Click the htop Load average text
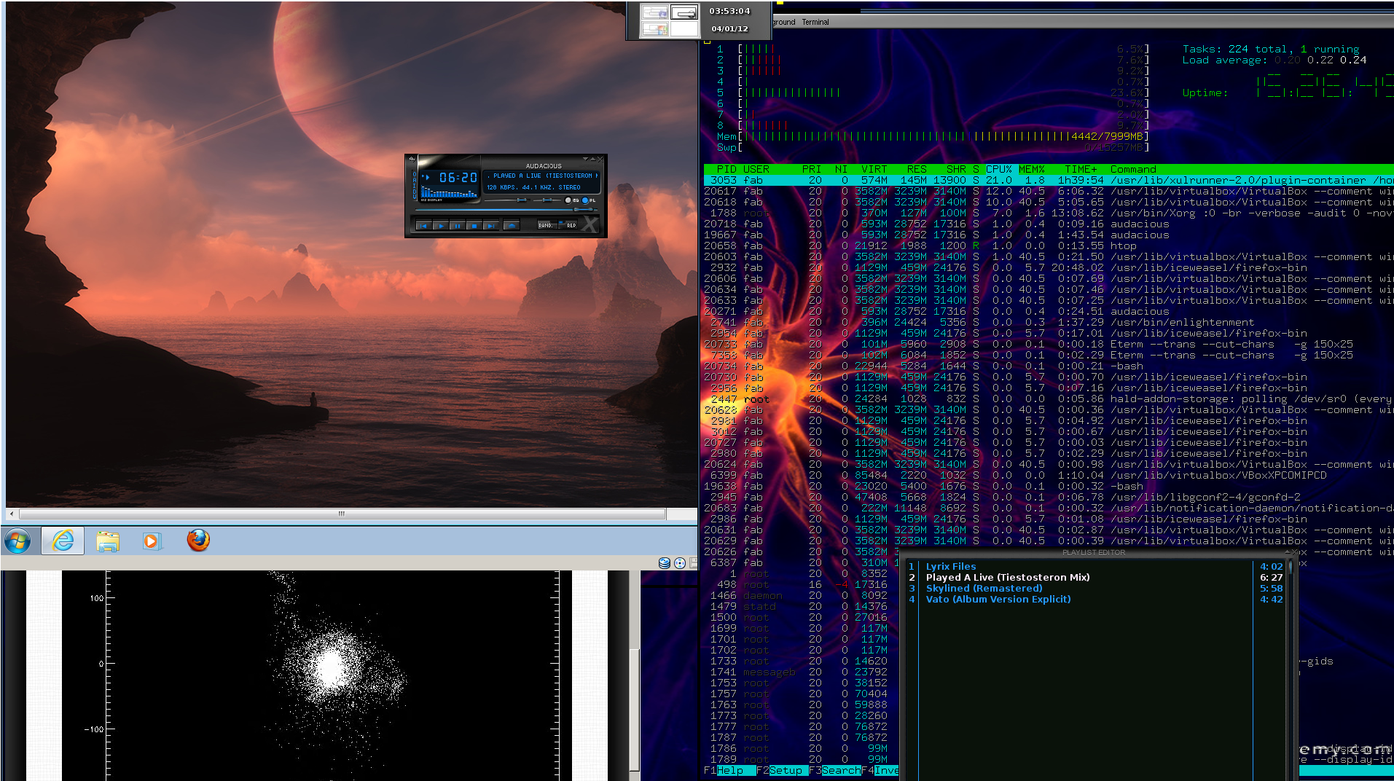1394x781 pixels. coord(1274,60)
